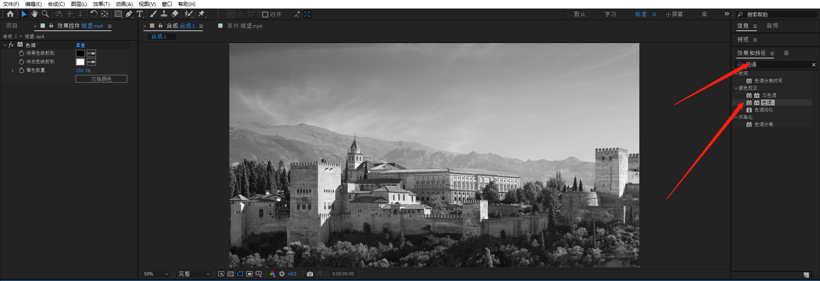Toggle lock on 合成 viewer panel

tap(161, 26)
